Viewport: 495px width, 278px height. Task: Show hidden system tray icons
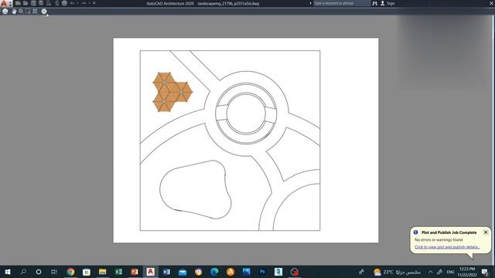click(x=430, y=272)
